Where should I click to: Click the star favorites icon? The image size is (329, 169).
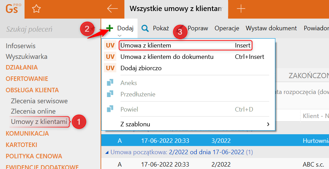pos(36,9)
